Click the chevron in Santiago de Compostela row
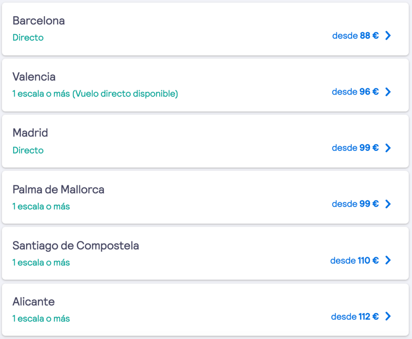Screen dimensions: 412x339 (388, 260)
